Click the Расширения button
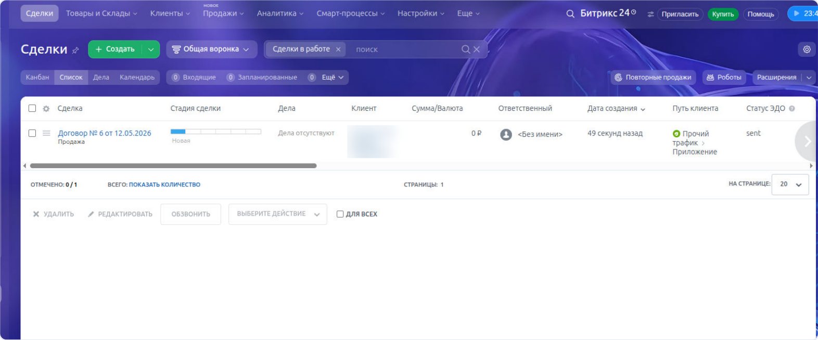The height and width of the screenshot is (340, 818). (776, 78)
